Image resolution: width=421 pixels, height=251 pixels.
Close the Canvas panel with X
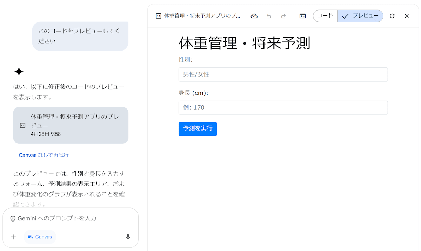click(x=407, y=16)
